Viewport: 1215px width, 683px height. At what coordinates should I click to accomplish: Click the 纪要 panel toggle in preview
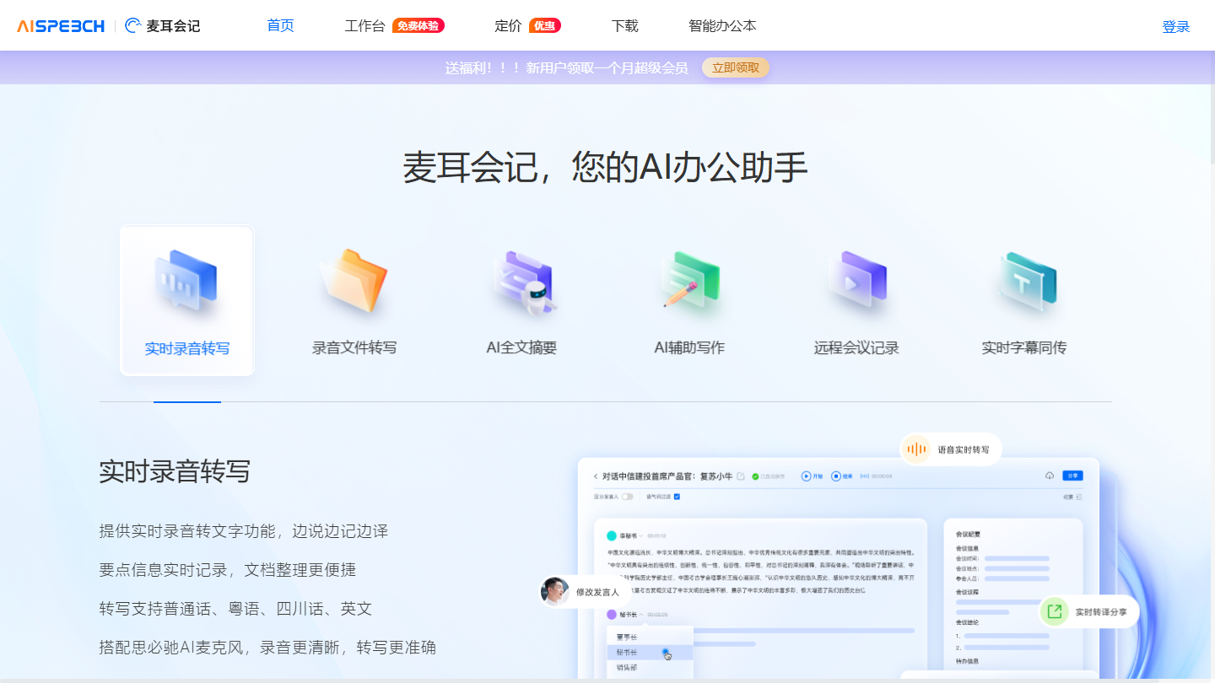pyautogui.click(x=1072, y=497)
